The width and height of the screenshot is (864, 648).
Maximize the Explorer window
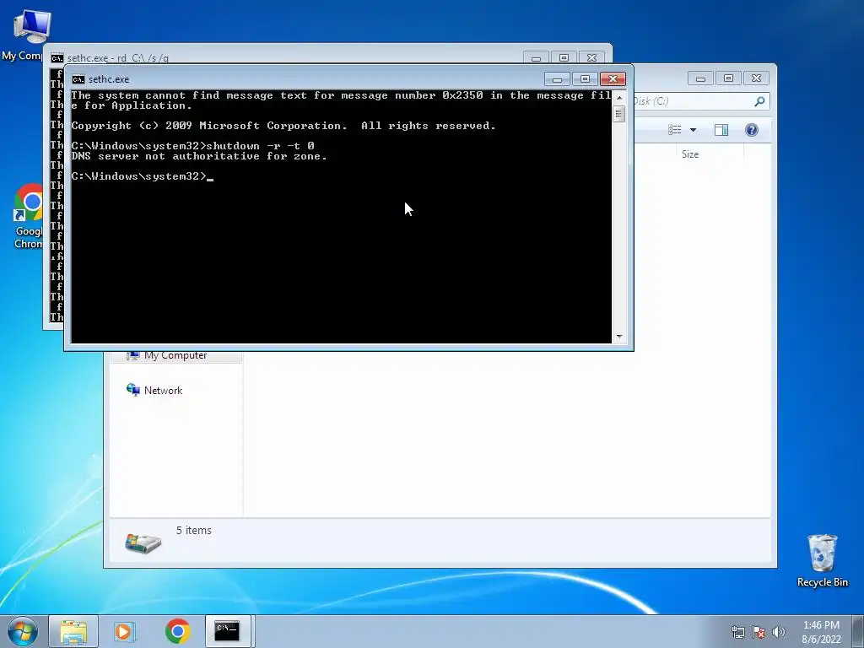[x=728, y=78]
